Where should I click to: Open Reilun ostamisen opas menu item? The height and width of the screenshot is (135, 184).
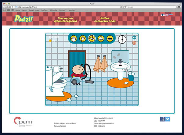pyautogui.click(x=106, y=20)
